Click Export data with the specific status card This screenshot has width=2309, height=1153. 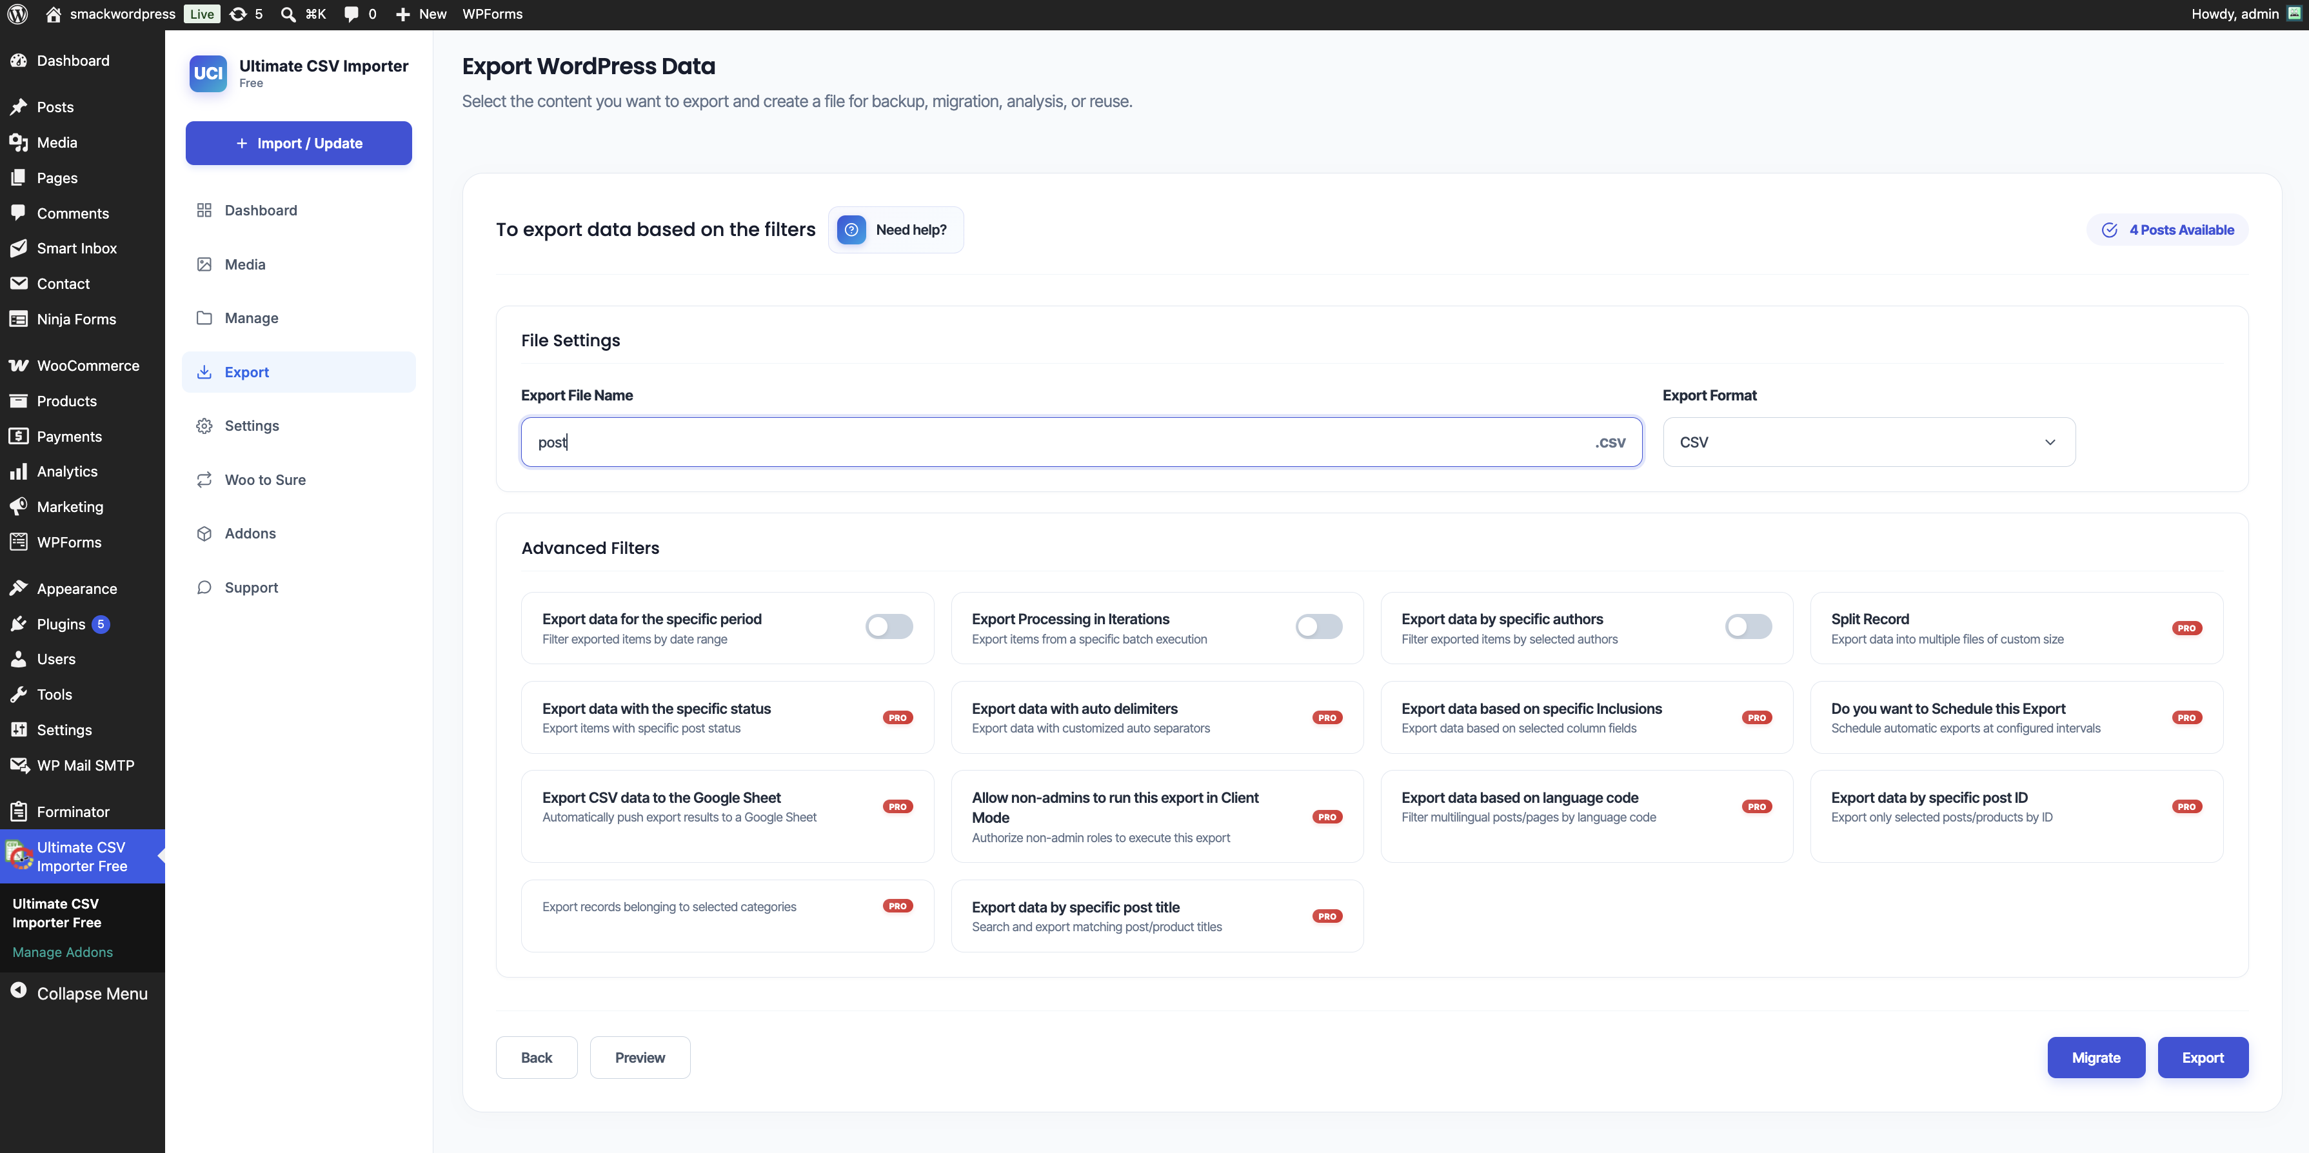point(727,718)
